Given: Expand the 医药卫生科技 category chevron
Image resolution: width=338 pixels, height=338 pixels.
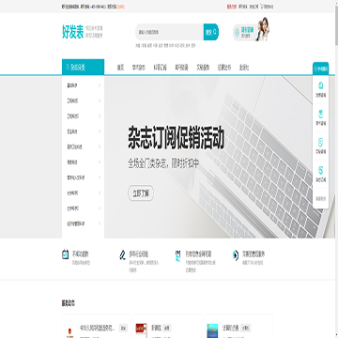Looking at the screenshot, I should tap(100, 146).
